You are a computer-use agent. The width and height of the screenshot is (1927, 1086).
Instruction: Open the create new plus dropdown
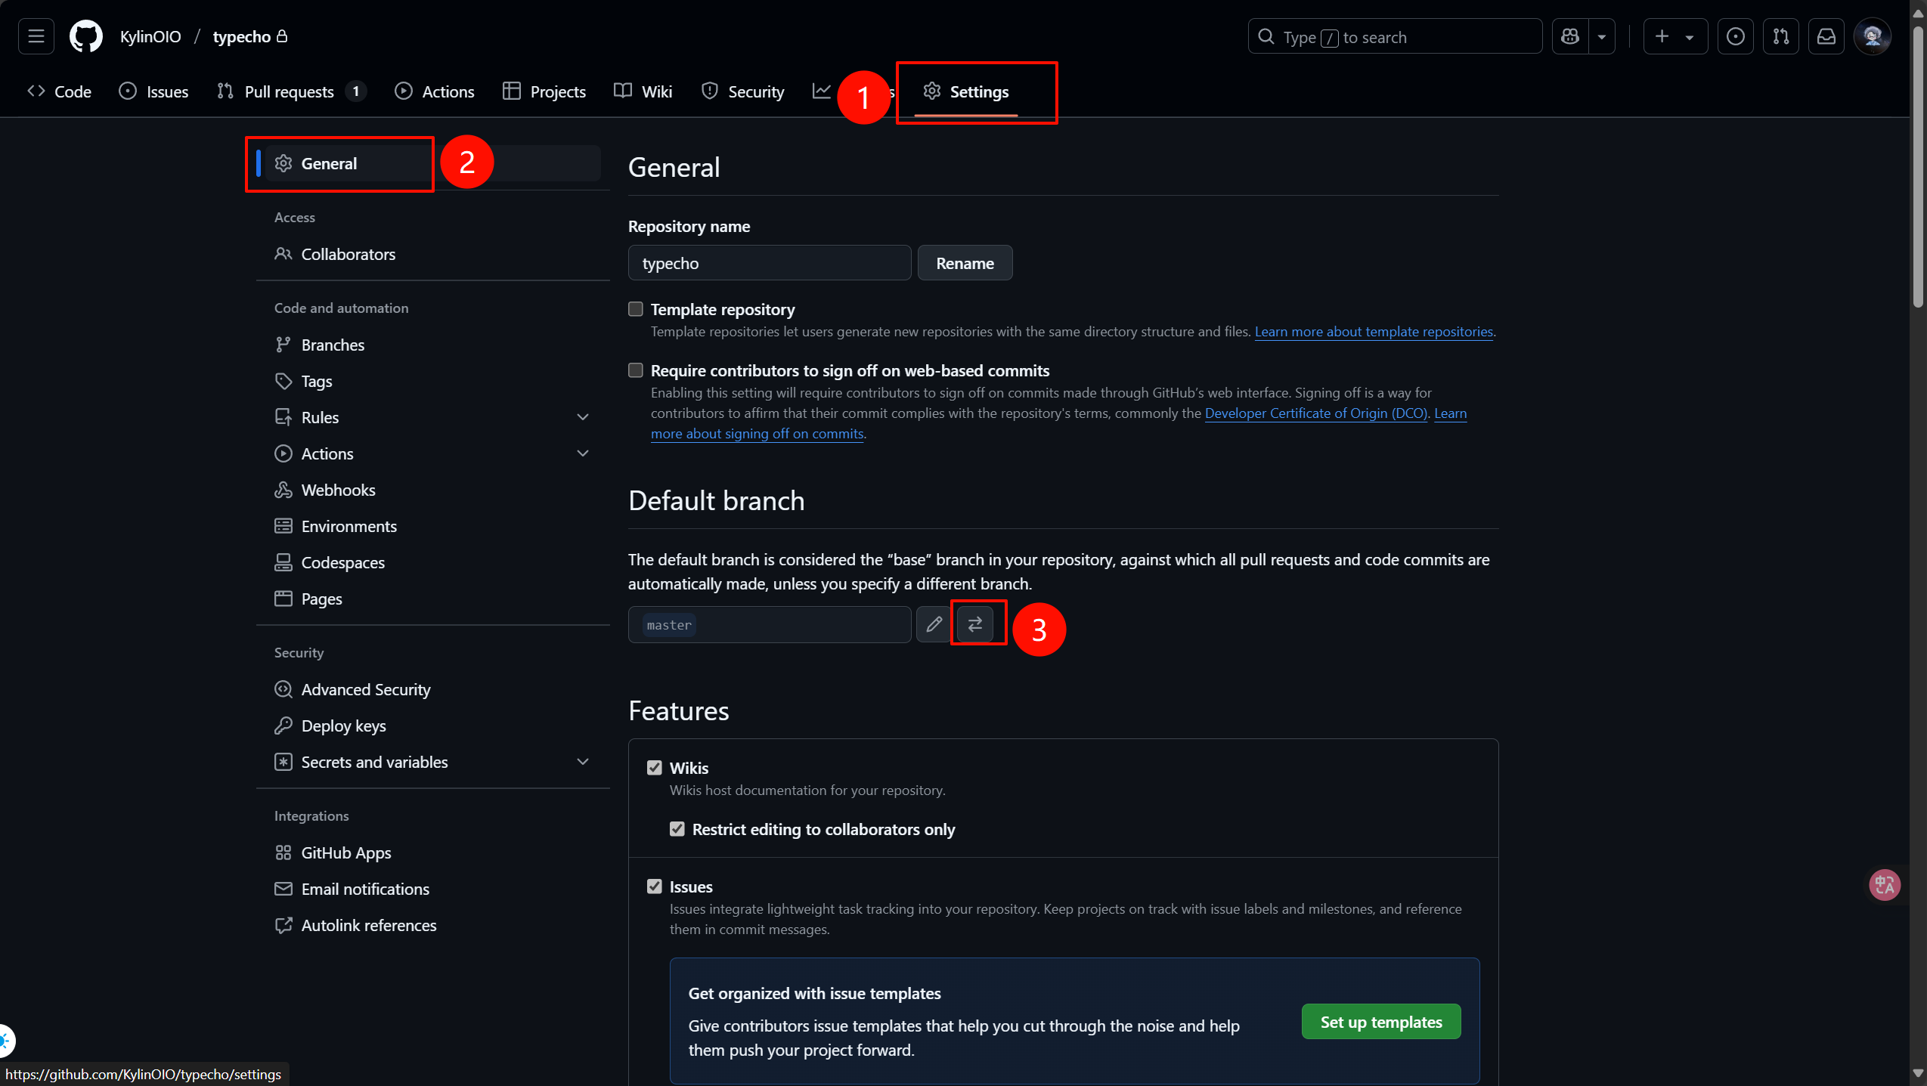1675,36
